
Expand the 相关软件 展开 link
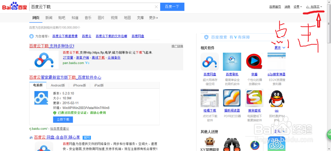tap(280, 48)
